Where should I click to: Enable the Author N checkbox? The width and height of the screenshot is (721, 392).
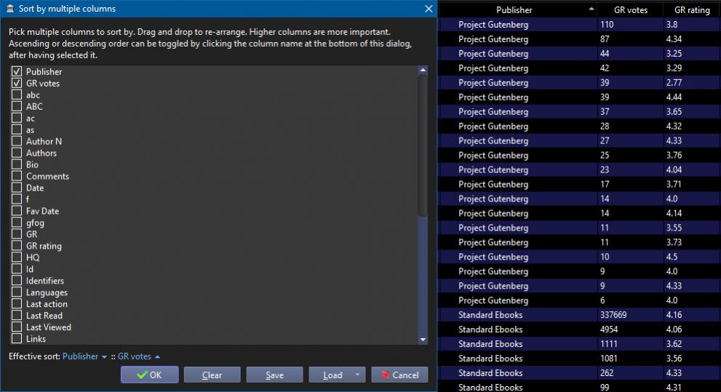pos(17,141)
